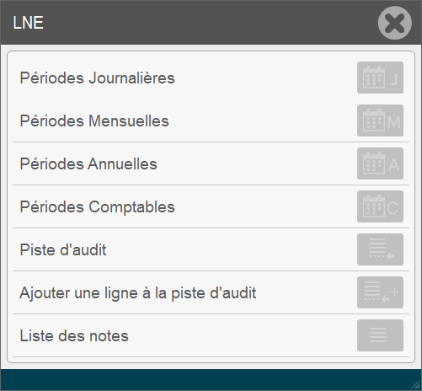Click blank space in the Piste d'audit row

(x=230, y=249)
